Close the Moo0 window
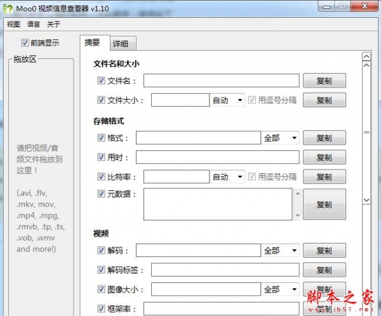The image size is (381, 316). click(364, 6)
